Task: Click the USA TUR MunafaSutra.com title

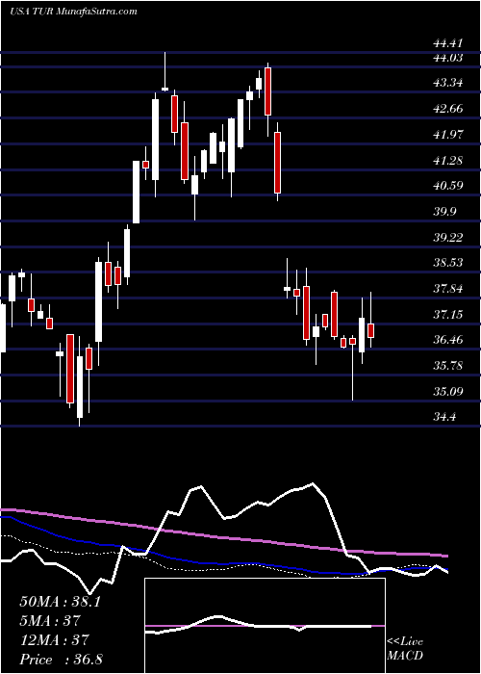Action: click(x=73, y=11)
